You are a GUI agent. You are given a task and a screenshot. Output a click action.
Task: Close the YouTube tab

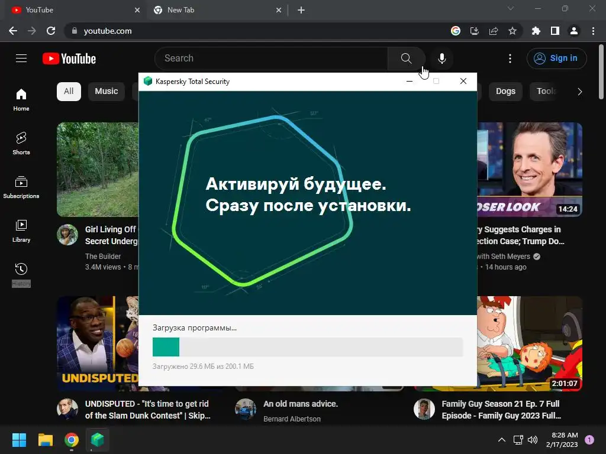coord(137,10)
